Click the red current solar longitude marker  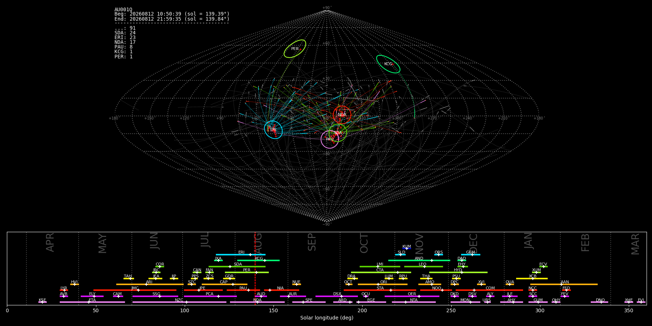click(255, 268)
